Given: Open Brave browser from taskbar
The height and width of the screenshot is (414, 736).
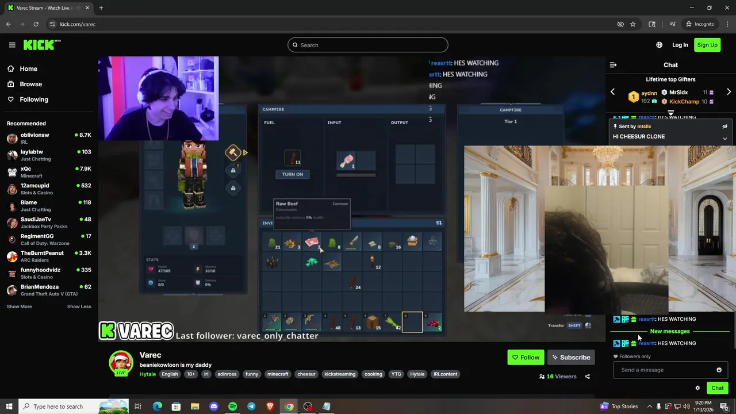Looking at the screenshot, I should coord(270,407).
